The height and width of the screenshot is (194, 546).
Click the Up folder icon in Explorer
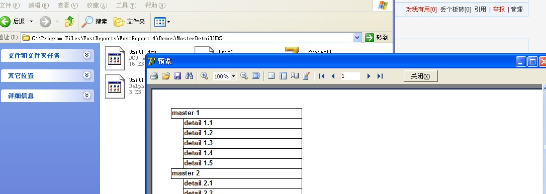[x=69, y=22]
